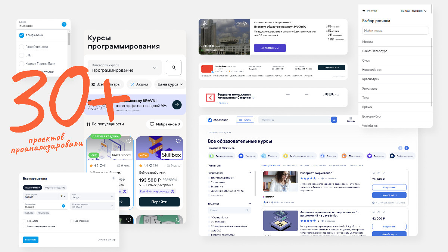
Task: Open the Курсы hamburger menu button
Action: coord(245,120)
